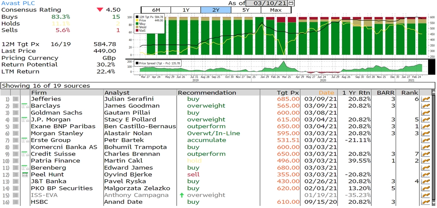Sort the table by Tgt Px column
The image size is (437, 208).
pyautogui.click(x=280, y=92)
